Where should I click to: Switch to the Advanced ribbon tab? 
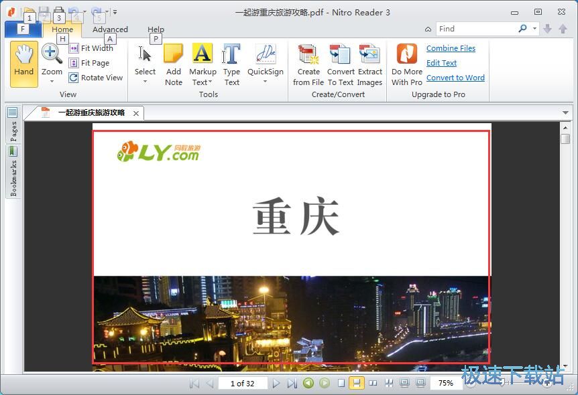point(110,29)
